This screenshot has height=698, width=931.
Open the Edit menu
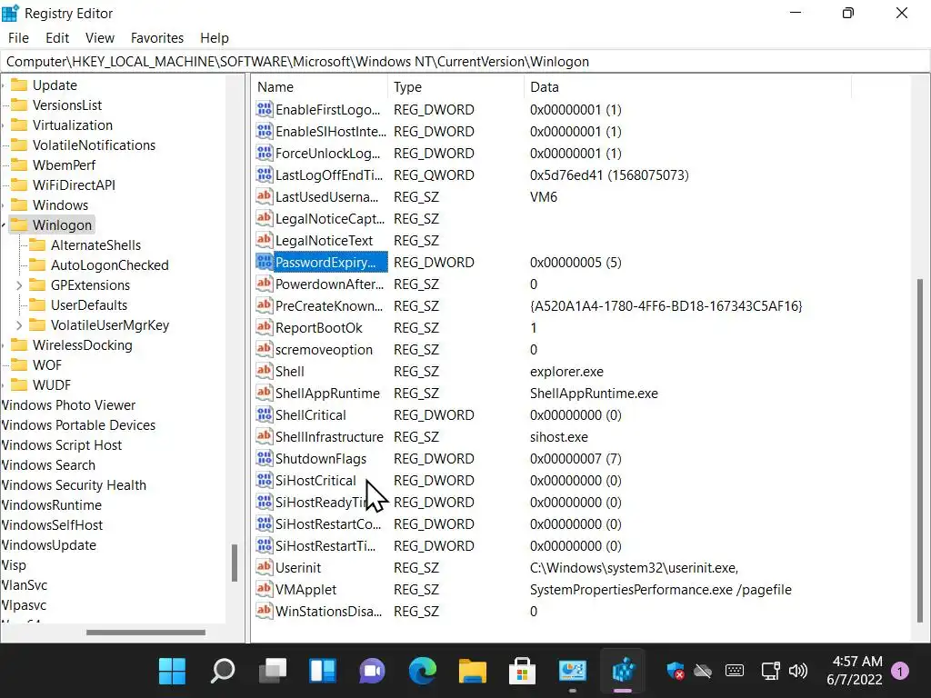[x=57, y=38]
